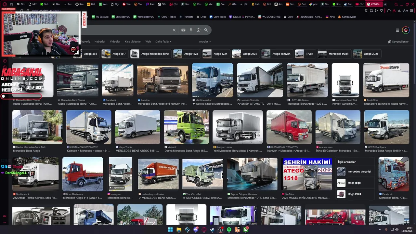Image resolution: width=416 pixels, height=234 pixels.
Task: Open File Explorer from the taskbar
Action: click(x=179, y=229)
